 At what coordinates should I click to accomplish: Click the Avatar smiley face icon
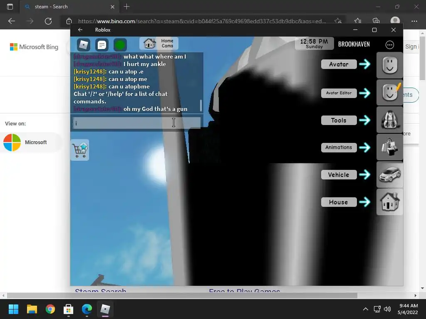[x=389, y=65]
